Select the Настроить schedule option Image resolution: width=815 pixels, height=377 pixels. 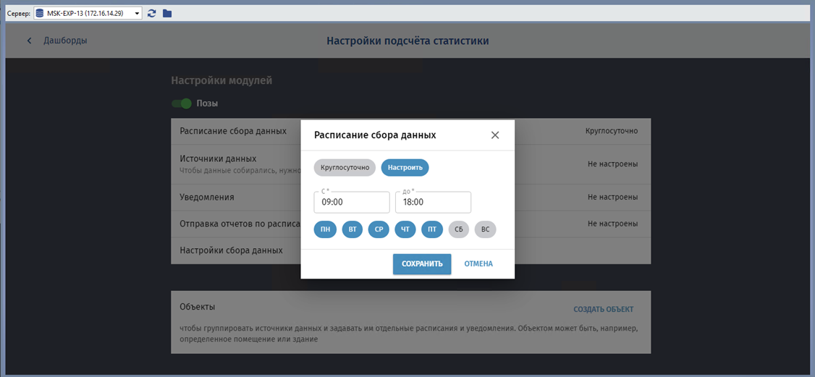point(405,168)
